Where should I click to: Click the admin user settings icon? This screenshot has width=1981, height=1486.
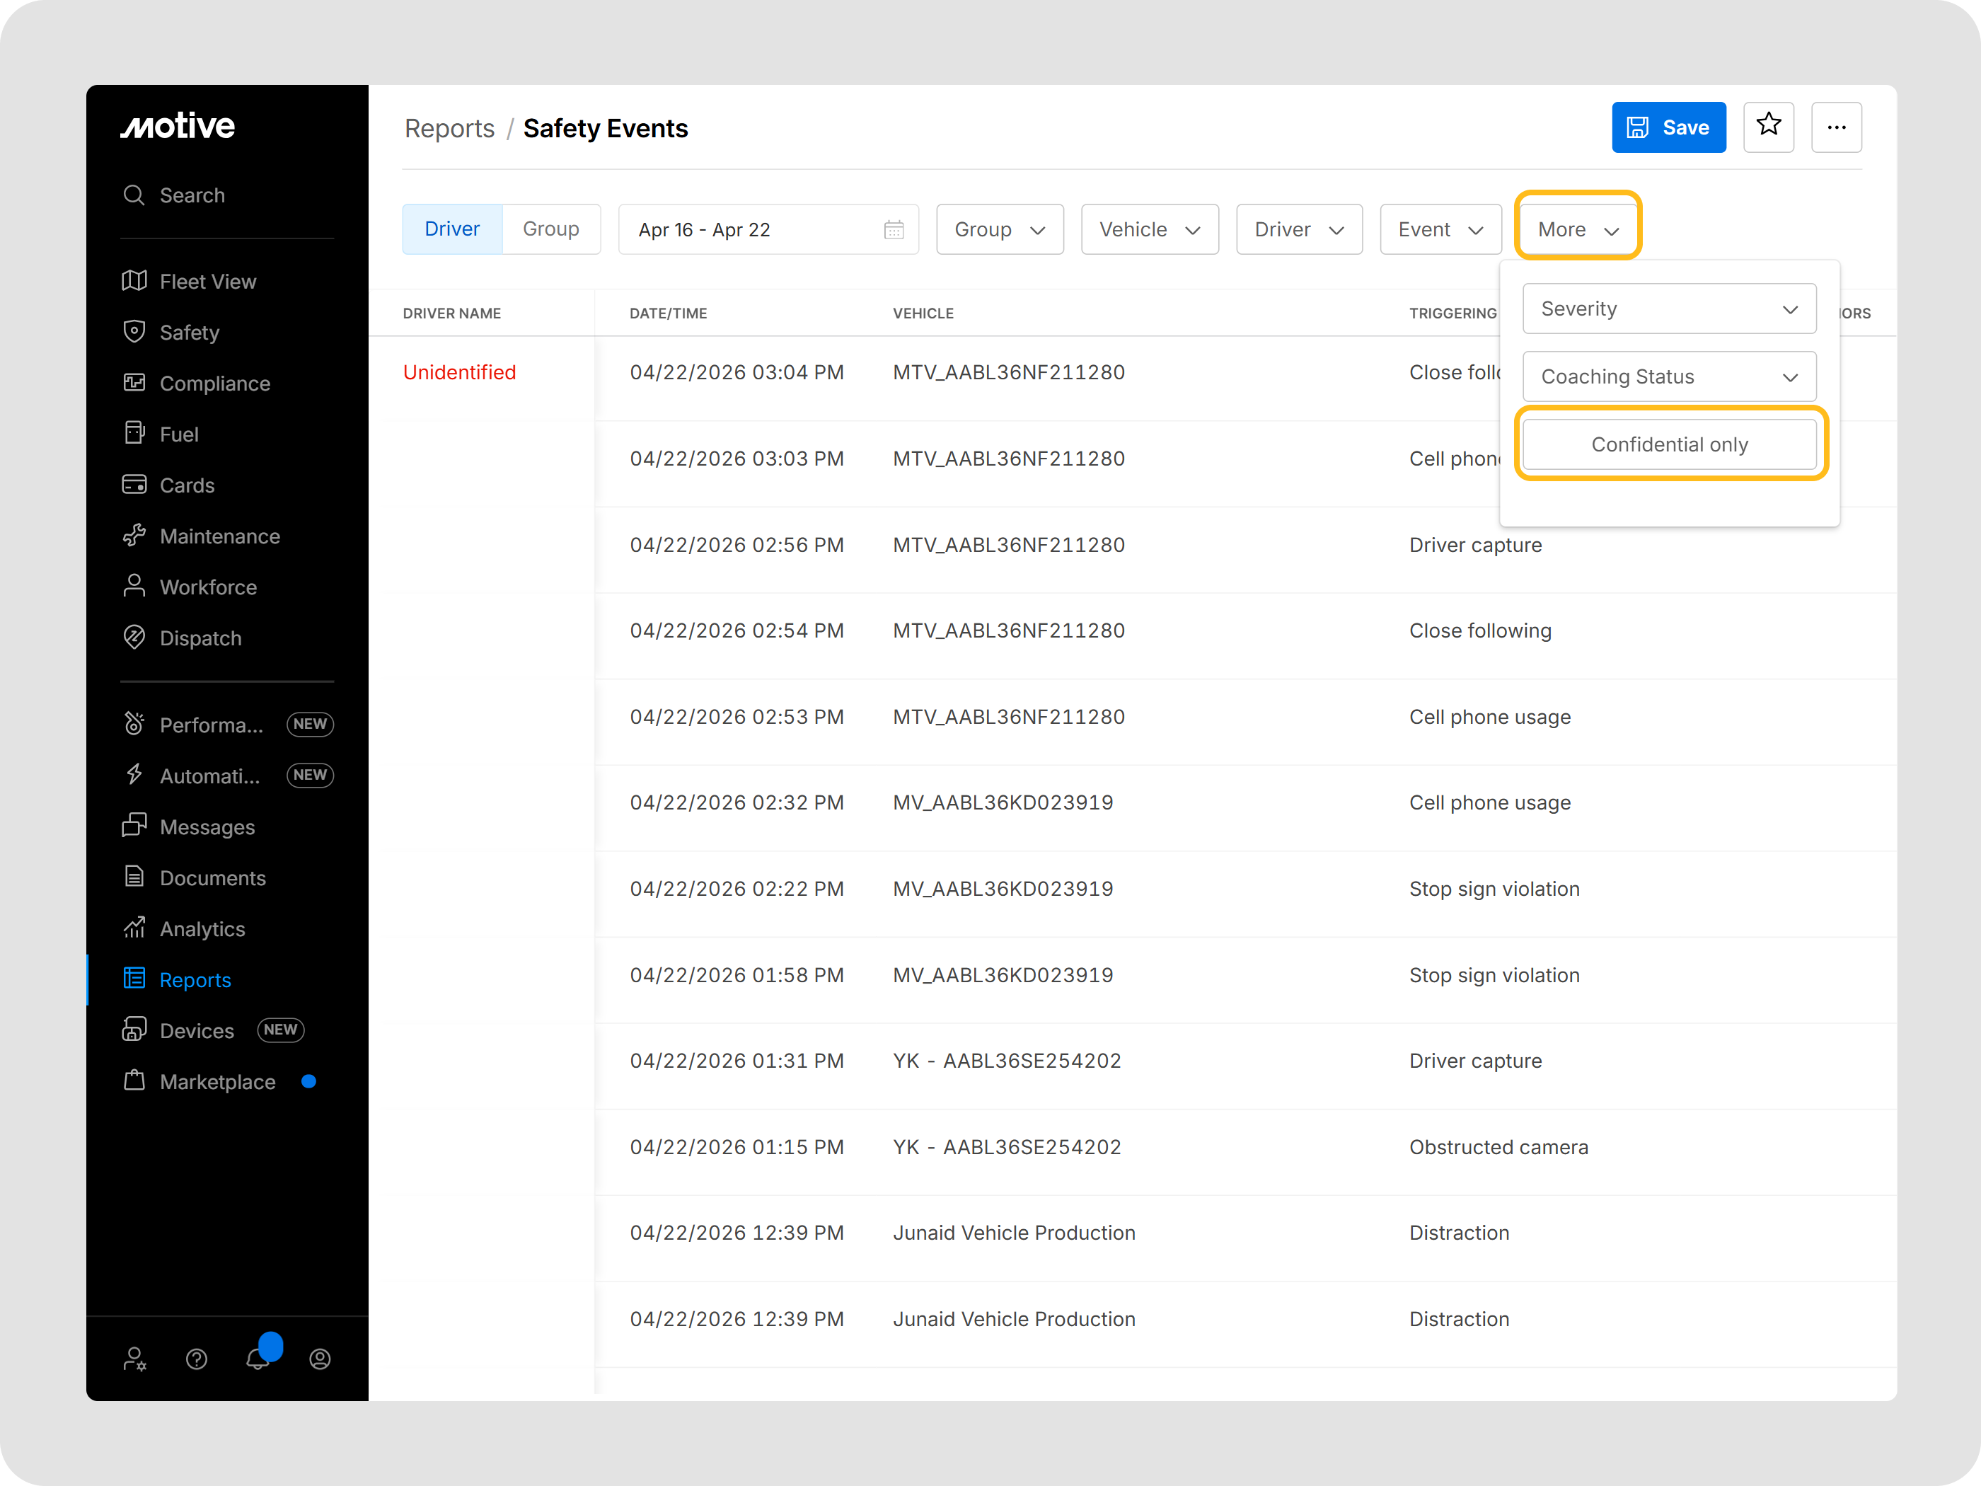(x=134, y=1359)
